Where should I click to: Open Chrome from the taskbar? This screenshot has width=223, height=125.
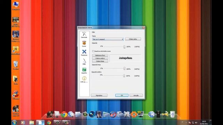(49, 123)
